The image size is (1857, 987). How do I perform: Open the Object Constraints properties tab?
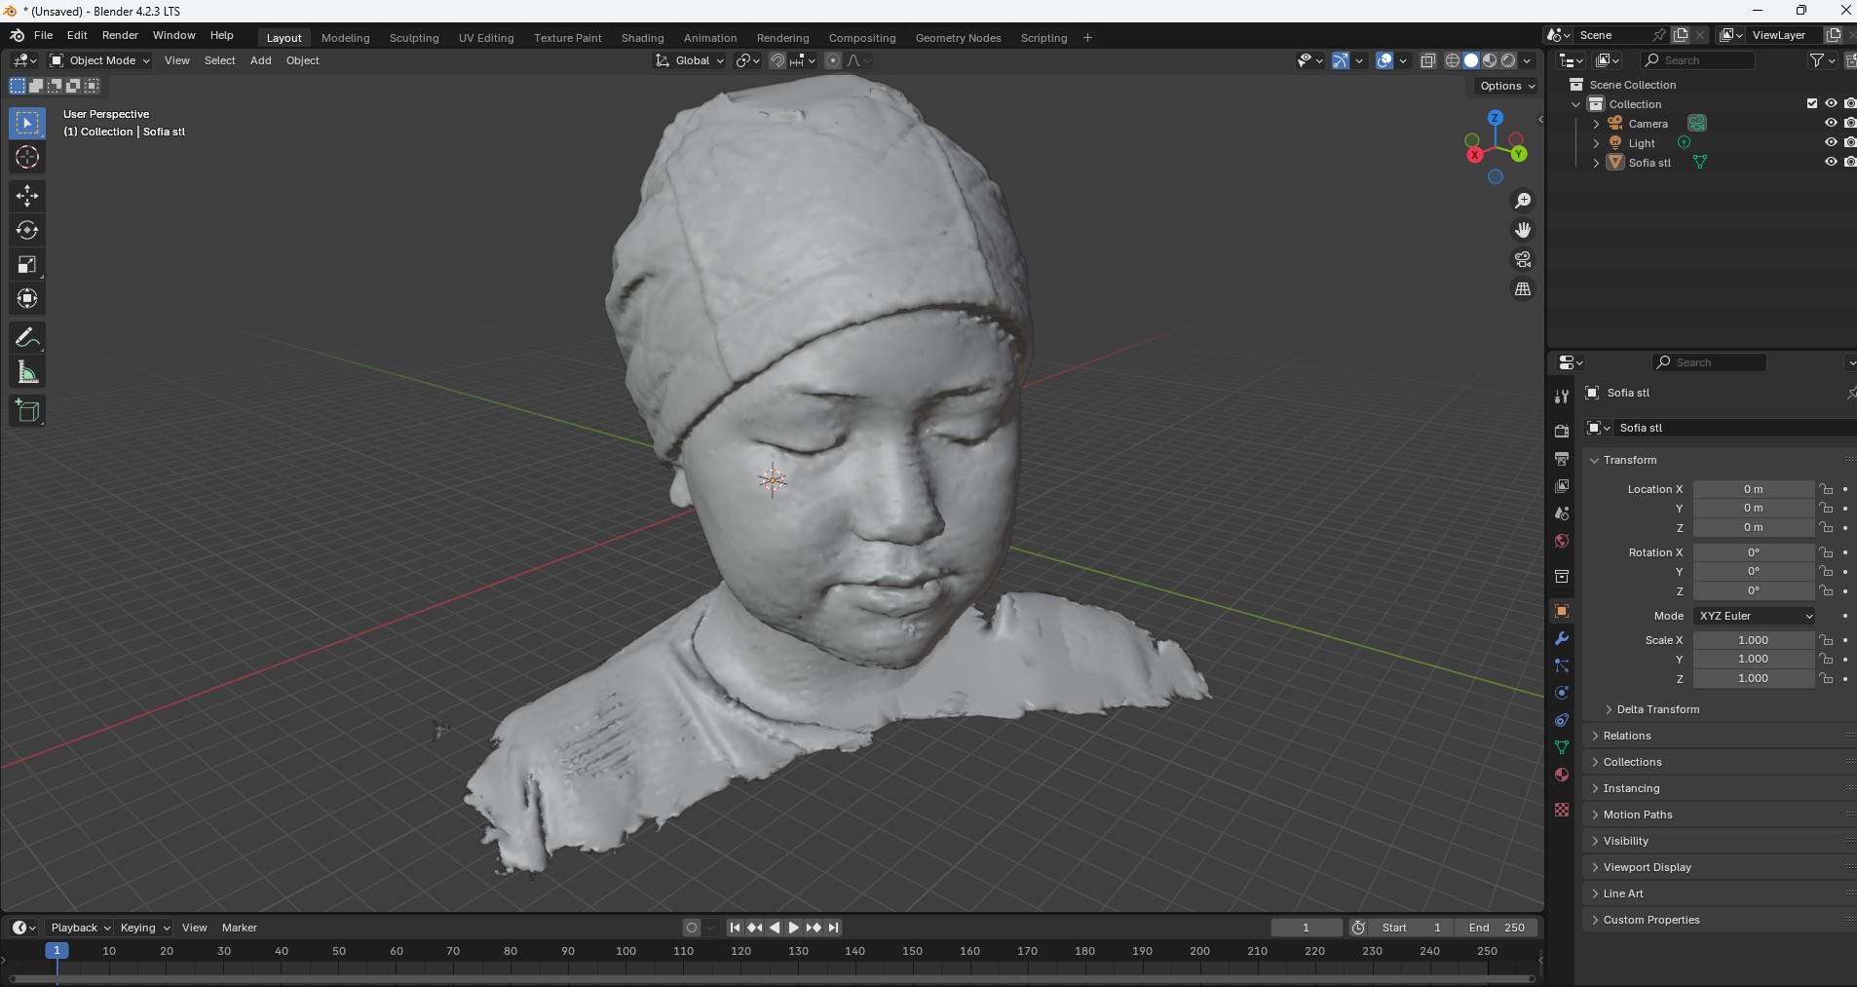tap(1562, 720)
